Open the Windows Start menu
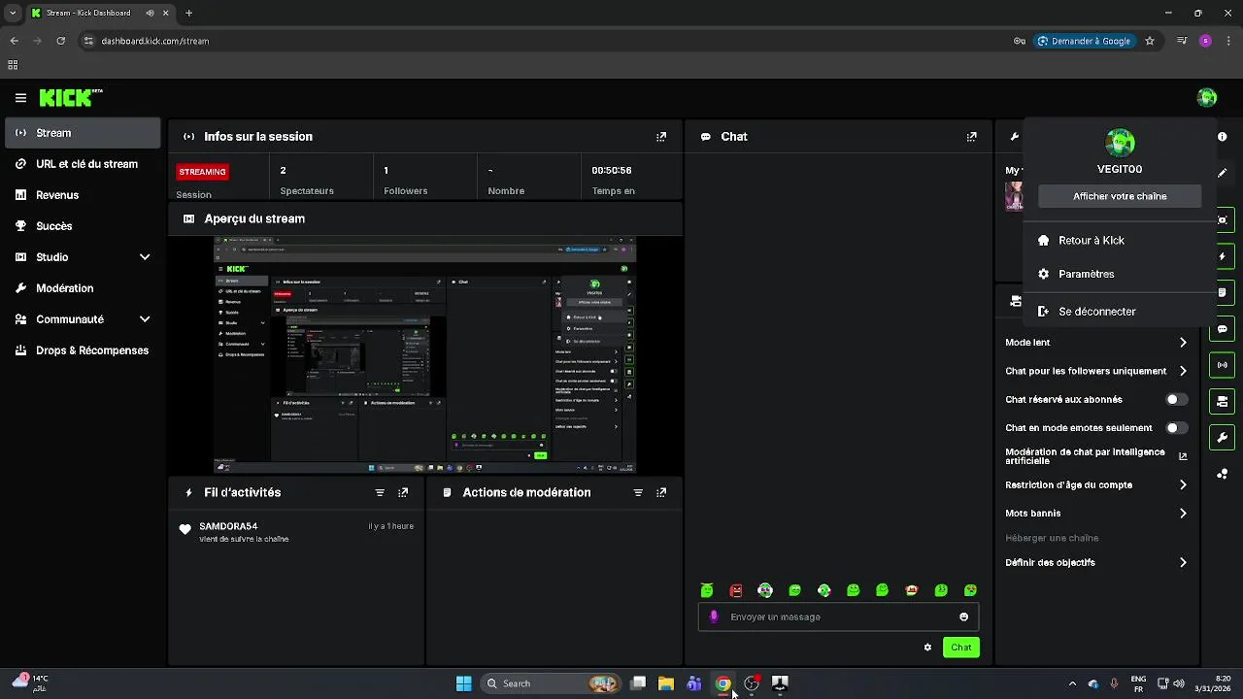1243x699 pixels. pyautogui.click(x=464, y=683)
